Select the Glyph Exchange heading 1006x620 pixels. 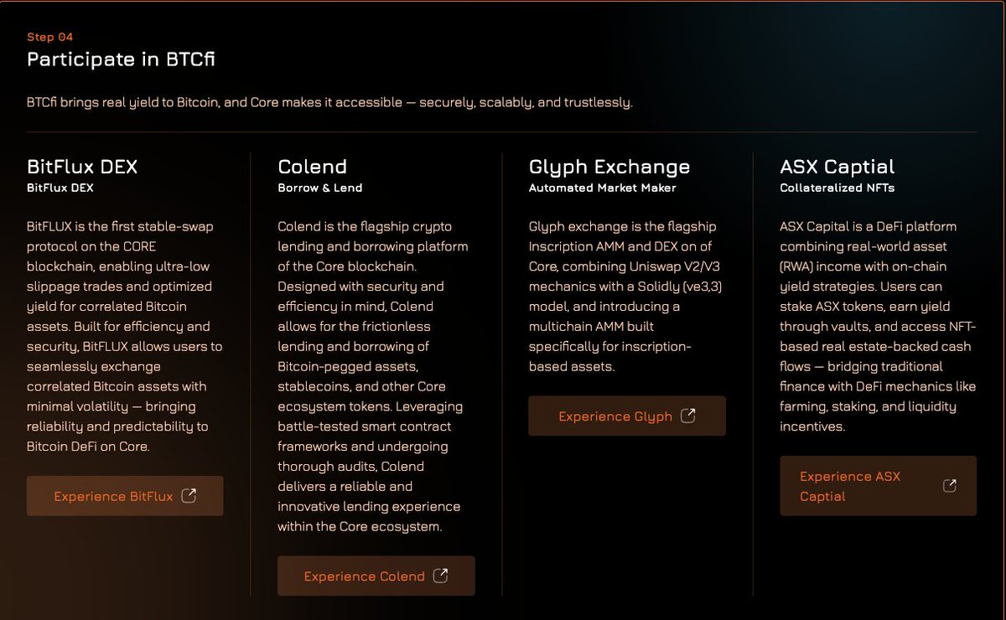[x=609, y=166]
